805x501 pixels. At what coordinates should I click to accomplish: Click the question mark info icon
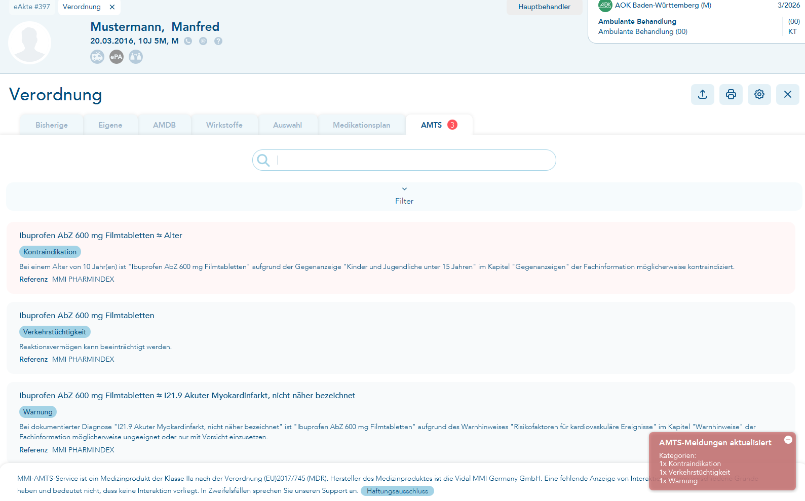pos(218,41)
